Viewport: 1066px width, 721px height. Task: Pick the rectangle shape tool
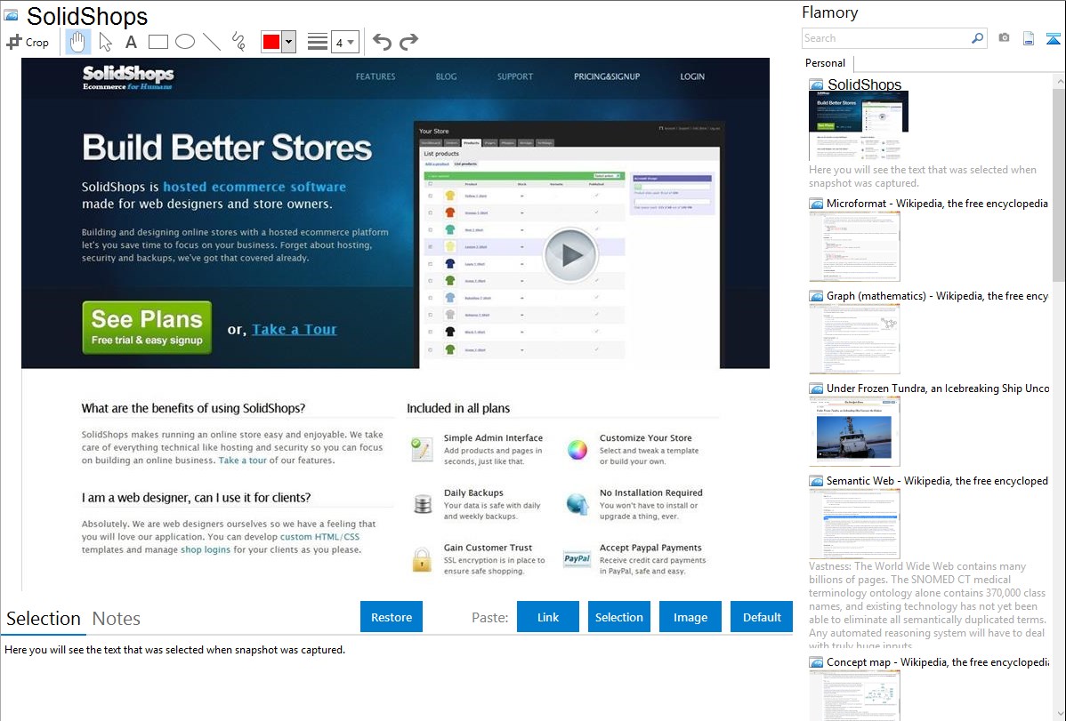point(158,42)
